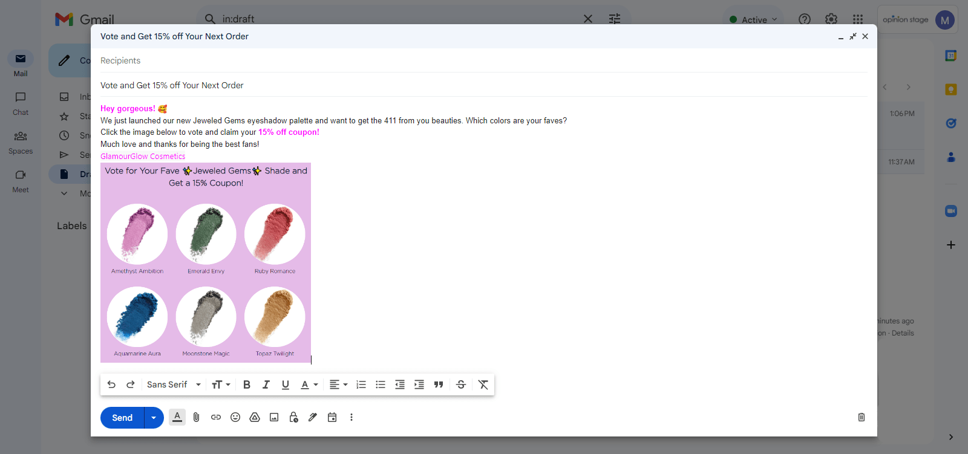Attach files using the paperclip icon
Image resolution: width=968 pixels, height=454 pixels.
point(196,417)
